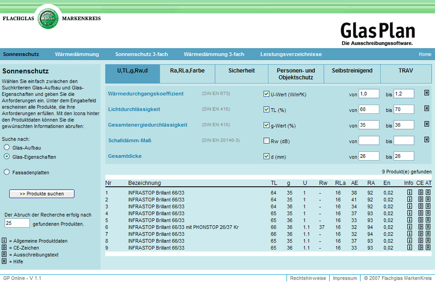Open the Wärmedämmung navigation item
Viewport: 435px width, 284px height.
pos(77,54)
